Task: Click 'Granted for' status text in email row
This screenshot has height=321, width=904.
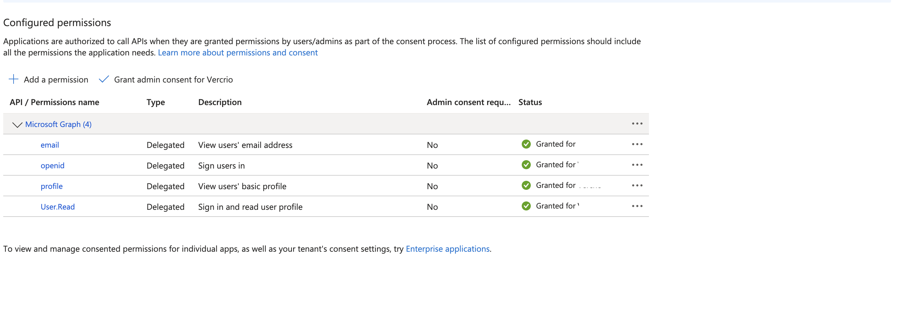Action: point(556,144)
